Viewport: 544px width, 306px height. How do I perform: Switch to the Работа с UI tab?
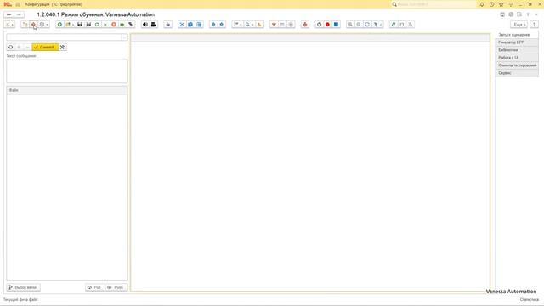(x=517, y=58)
